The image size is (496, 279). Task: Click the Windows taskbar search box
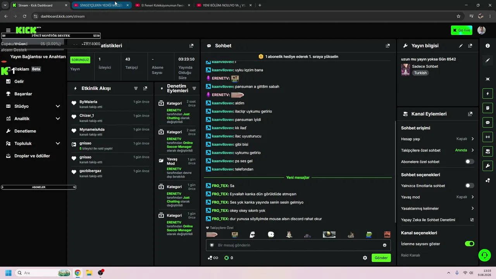tap(43, 273)
